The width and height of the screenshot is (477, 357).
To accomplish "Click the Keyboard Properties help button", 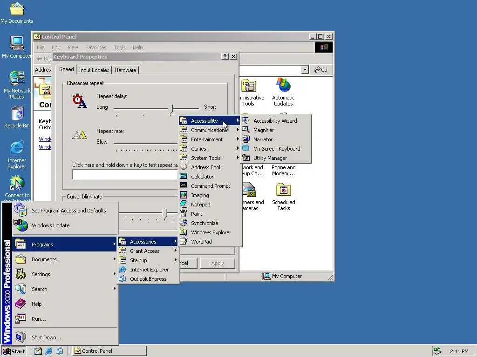I will click(x=225, y=56).
